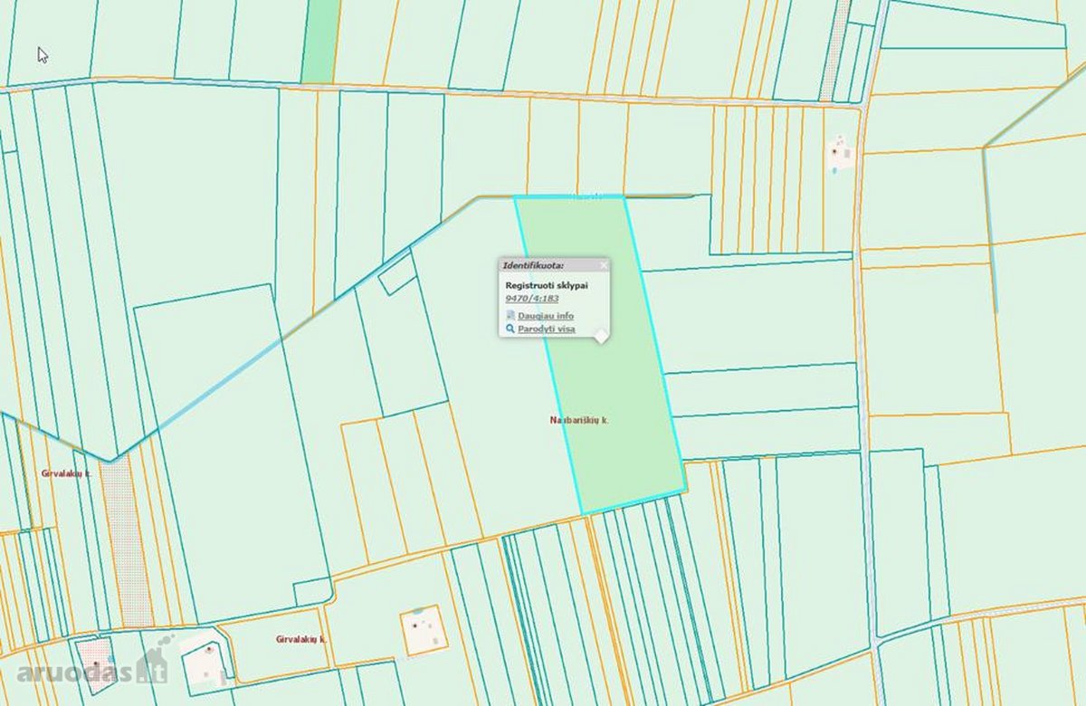Click the Identifikuota popup title

pyautogui.click(x=533, y=265)
